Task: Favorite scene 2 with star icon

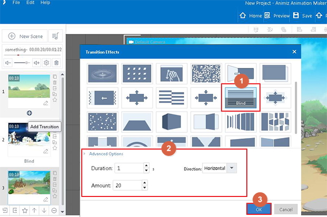Action: tap(55, 148)
